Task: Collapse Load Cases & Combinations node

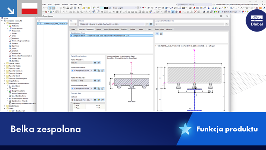Action: (5, 83)
